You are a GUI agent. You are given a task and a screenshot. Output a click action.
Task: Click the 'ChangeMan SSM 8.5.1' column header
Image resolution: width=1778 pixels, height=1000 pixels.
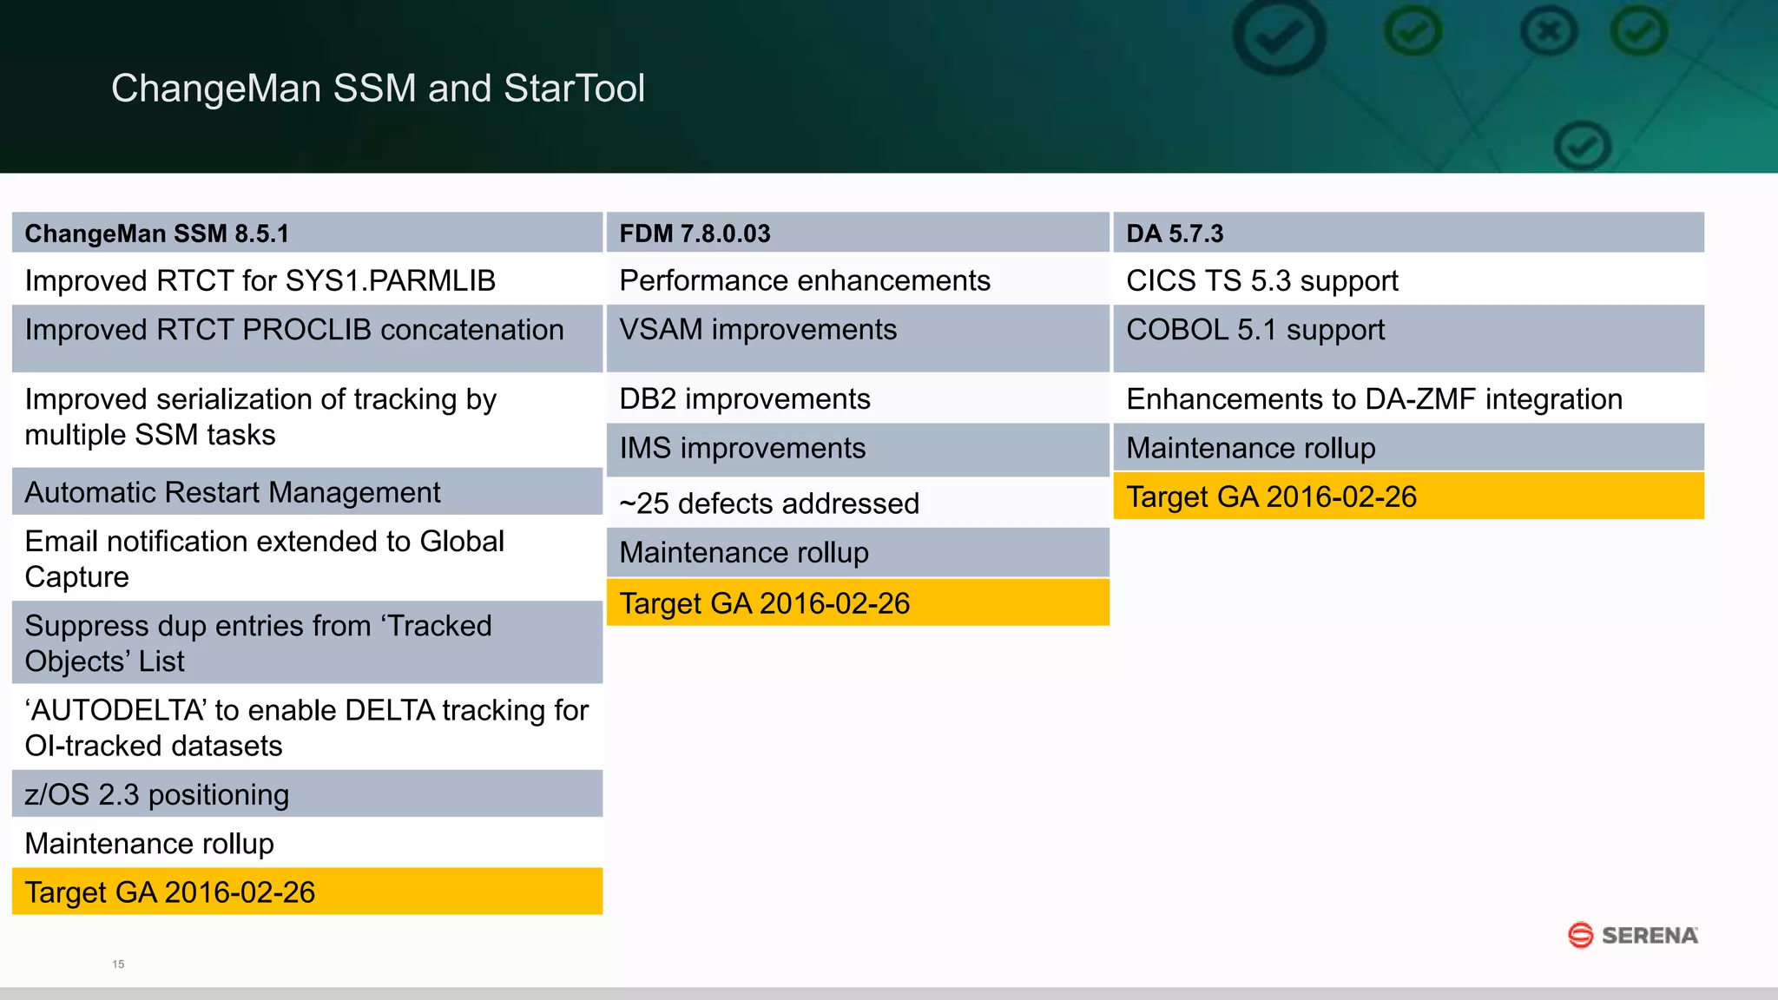coord(307,233)
